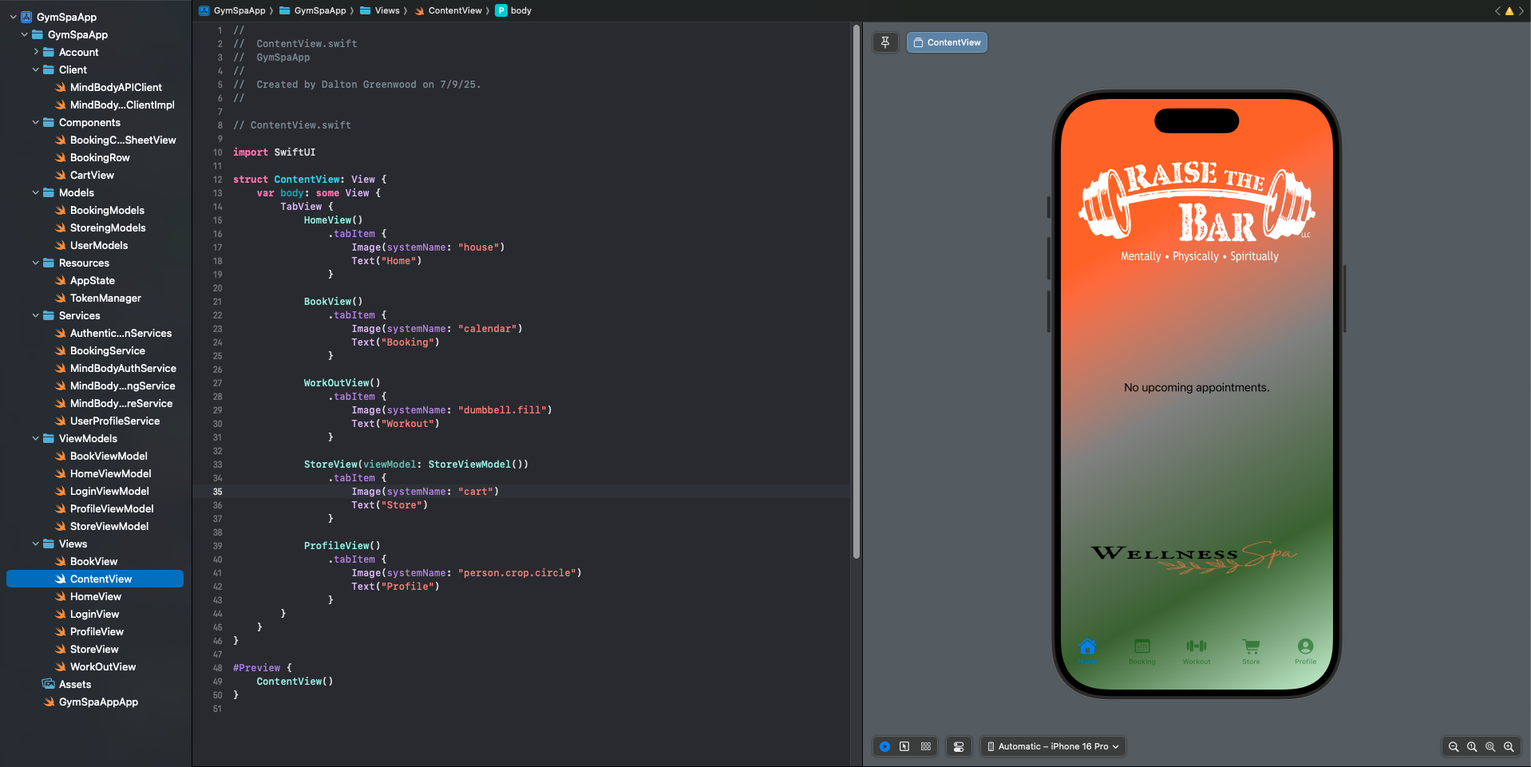Collapse the Views folder
The image size is (1531, 767).
click(36, 544)
